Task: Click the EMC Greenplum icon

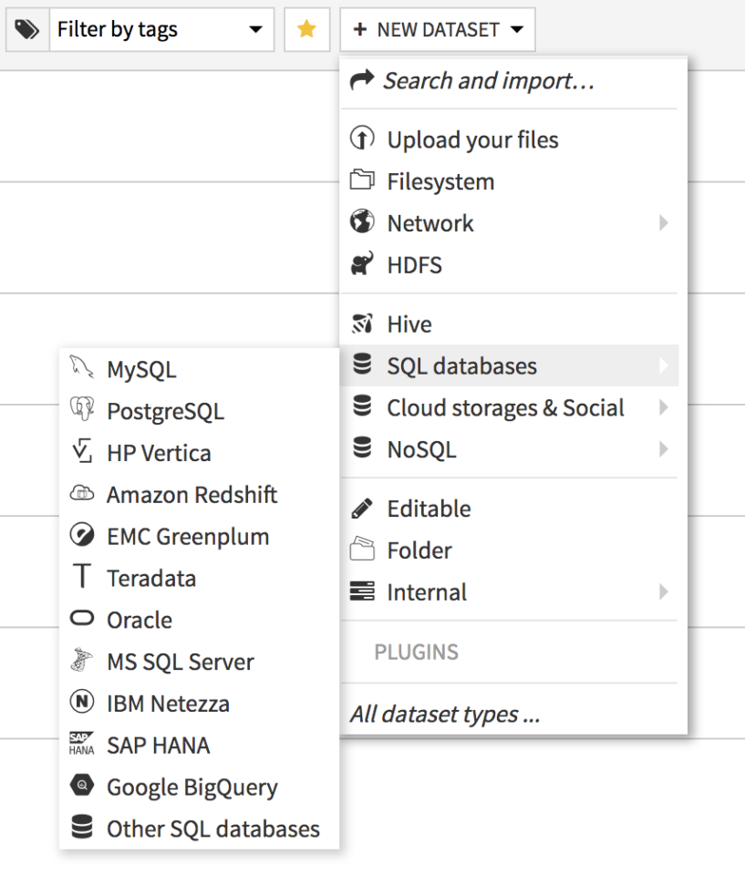Action: tap(82, 534)
